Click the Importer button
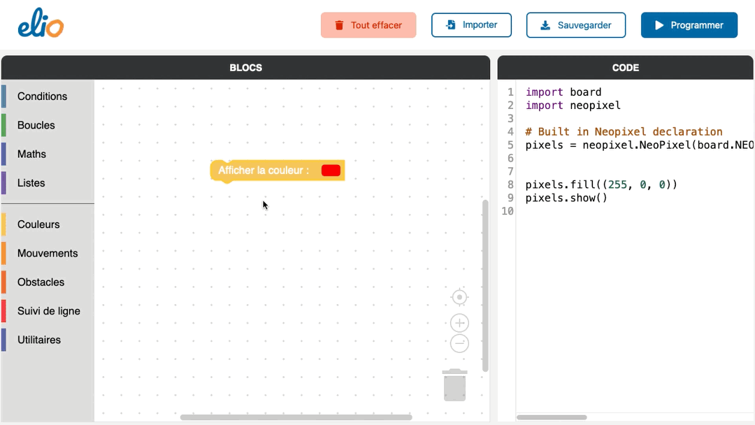The height and width of the screenshot is (425, 755). (471, 25)
